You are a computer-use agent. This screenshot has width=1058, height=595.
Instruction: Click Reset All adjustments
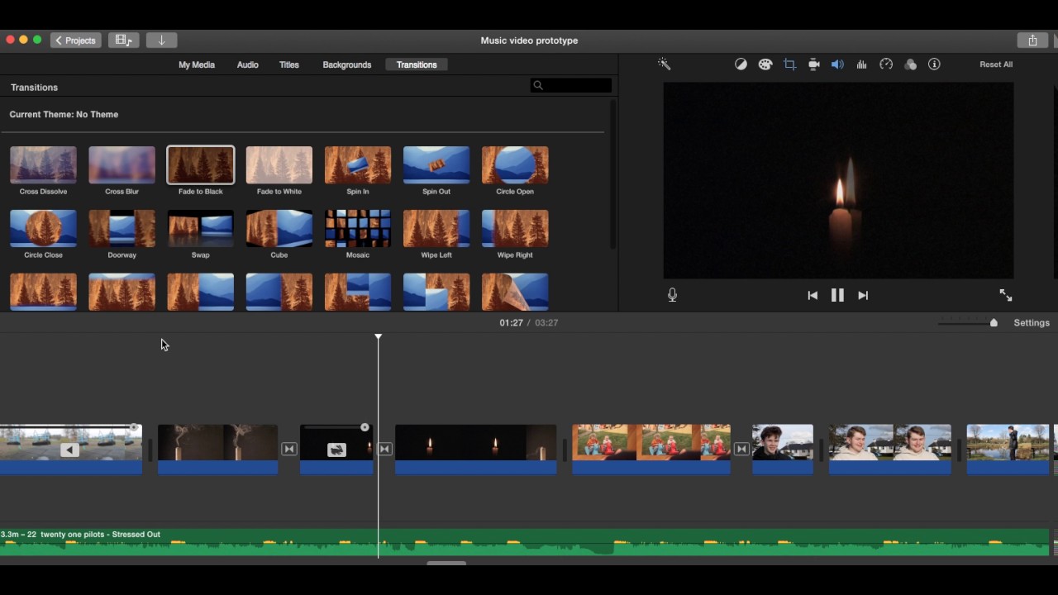click(x=996, y=64)
